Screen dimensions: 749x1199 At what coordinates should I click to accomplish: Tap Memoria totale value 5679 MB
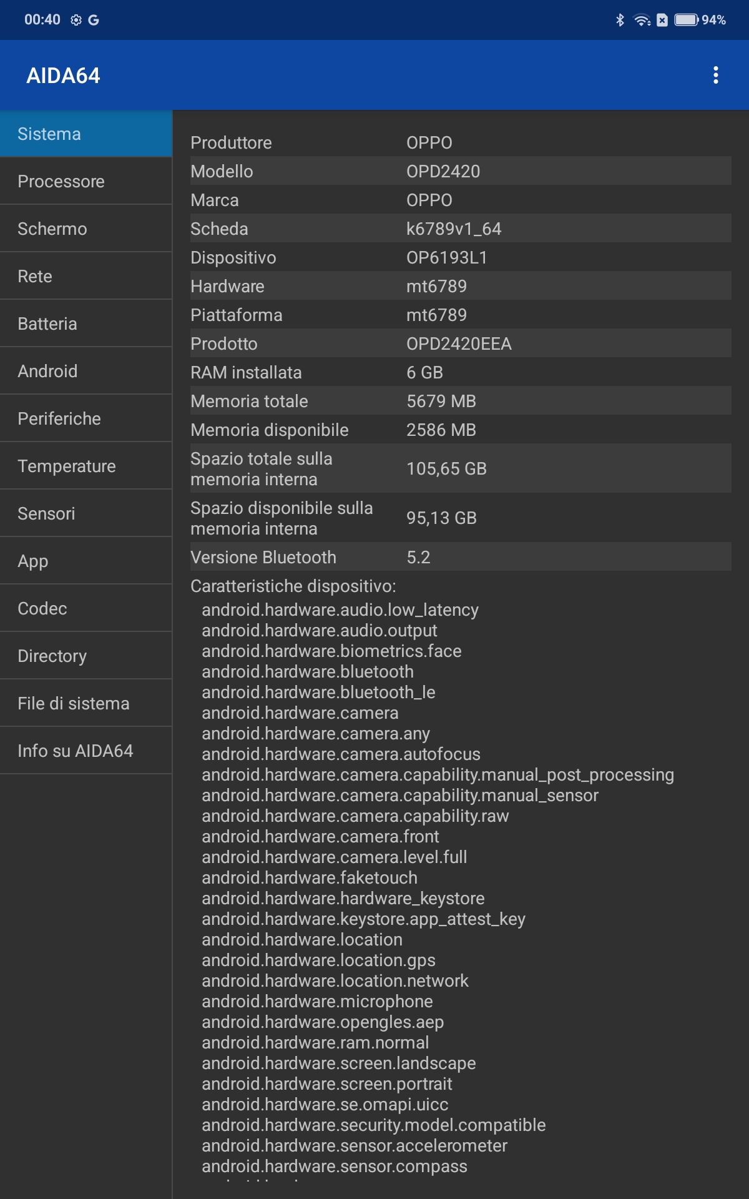441,401
